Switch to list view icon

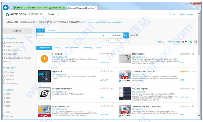click(x=191, y=42)
